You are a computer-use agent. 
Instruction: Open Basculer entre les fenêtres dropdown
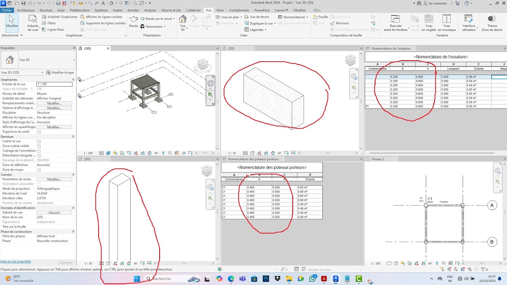(395, 23)
